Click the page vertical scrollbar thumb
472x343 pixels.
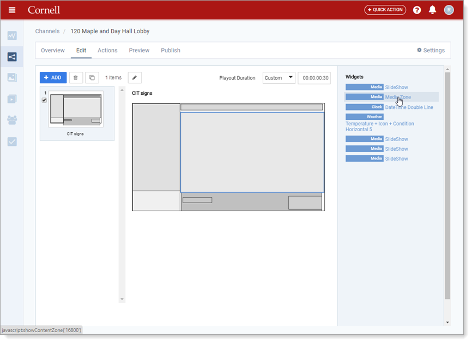(447, 186)
